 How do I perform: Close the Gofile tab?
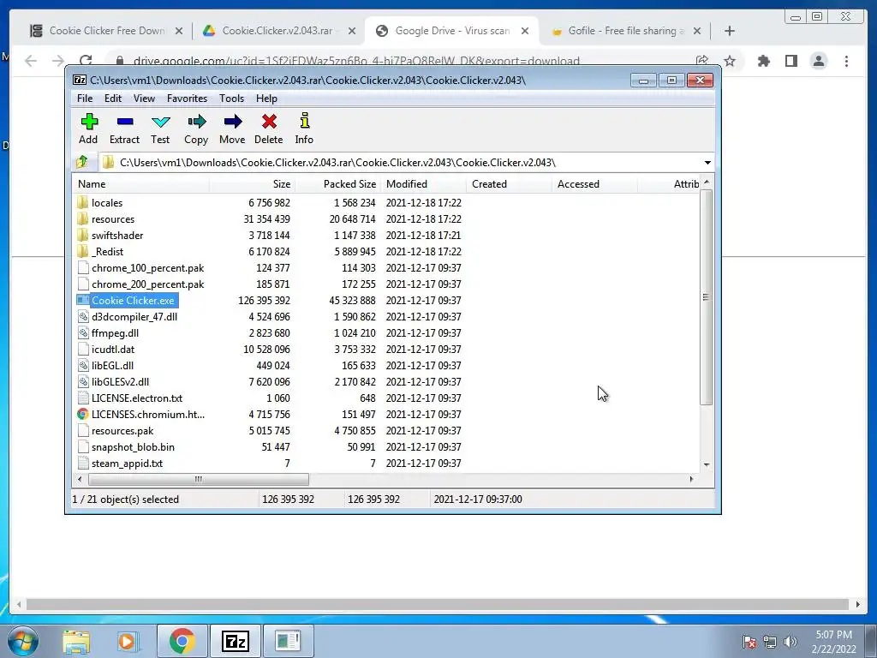(697, 31)
